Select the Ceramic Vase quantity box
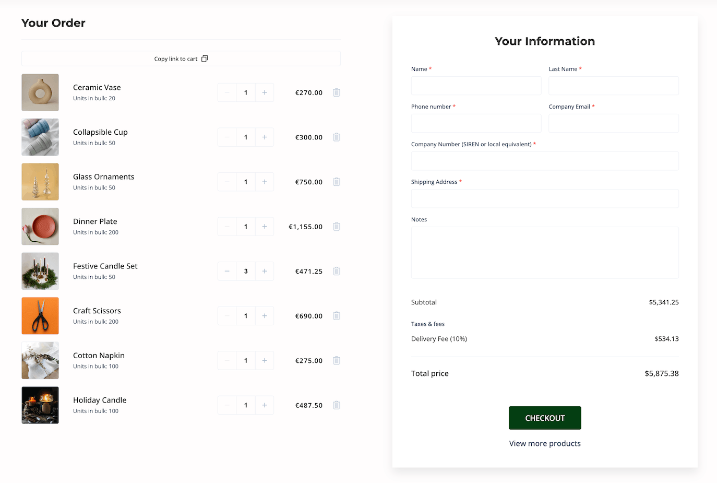 (x=246, y=92)
